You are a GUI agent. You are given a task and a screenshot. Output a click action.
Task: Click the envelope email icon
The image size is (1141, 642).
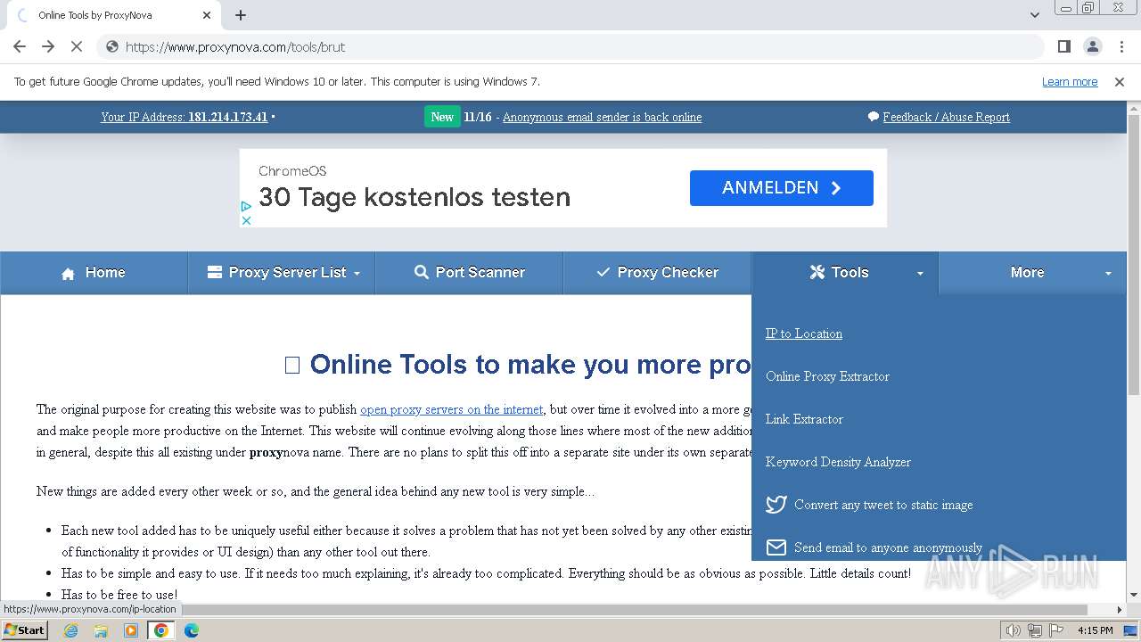tap(776, 547)
